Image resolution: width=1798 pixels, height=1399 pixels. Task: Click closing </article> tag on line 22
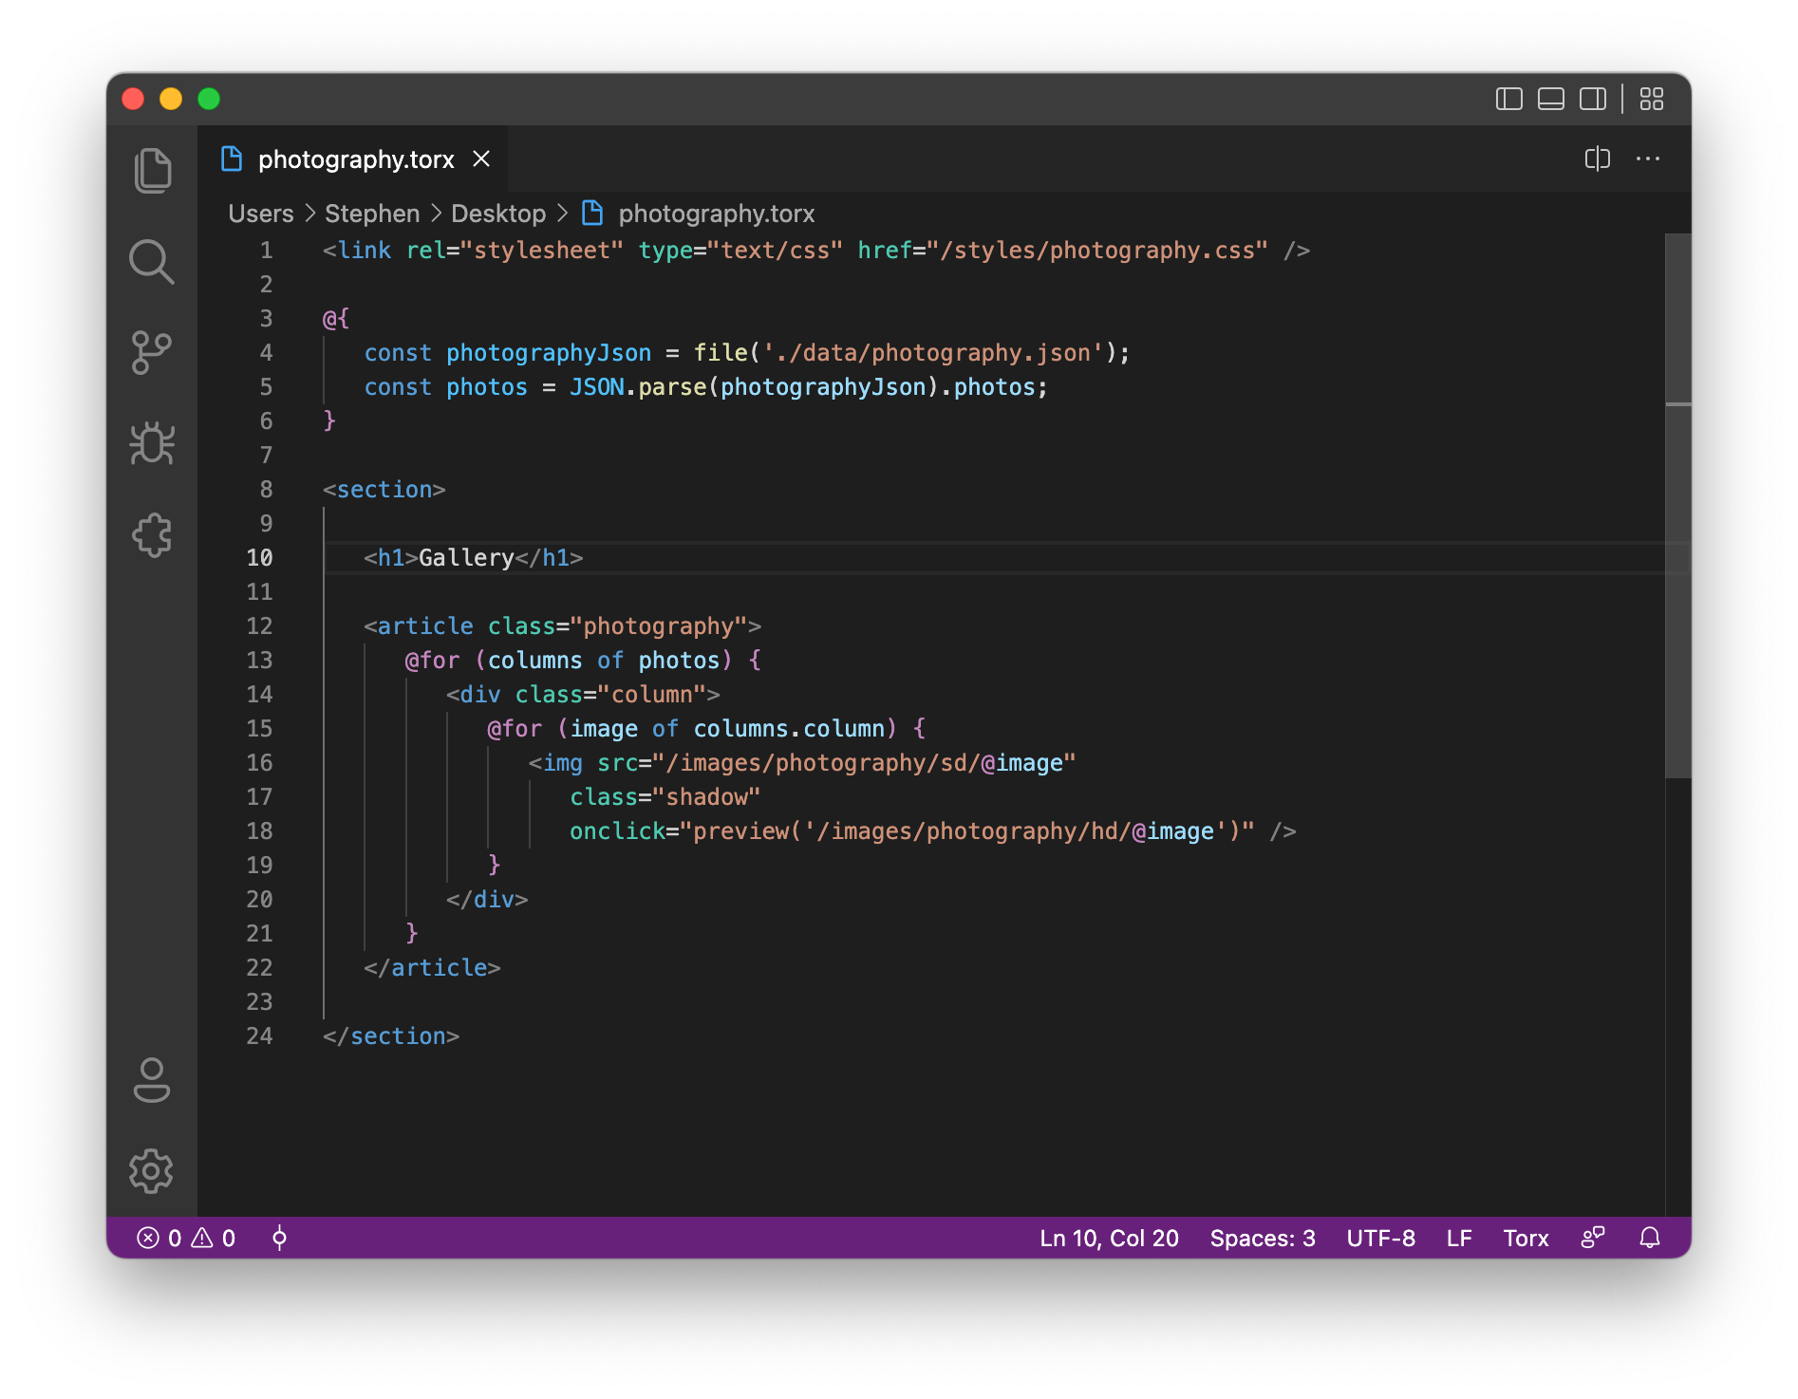tap(432, 968)
